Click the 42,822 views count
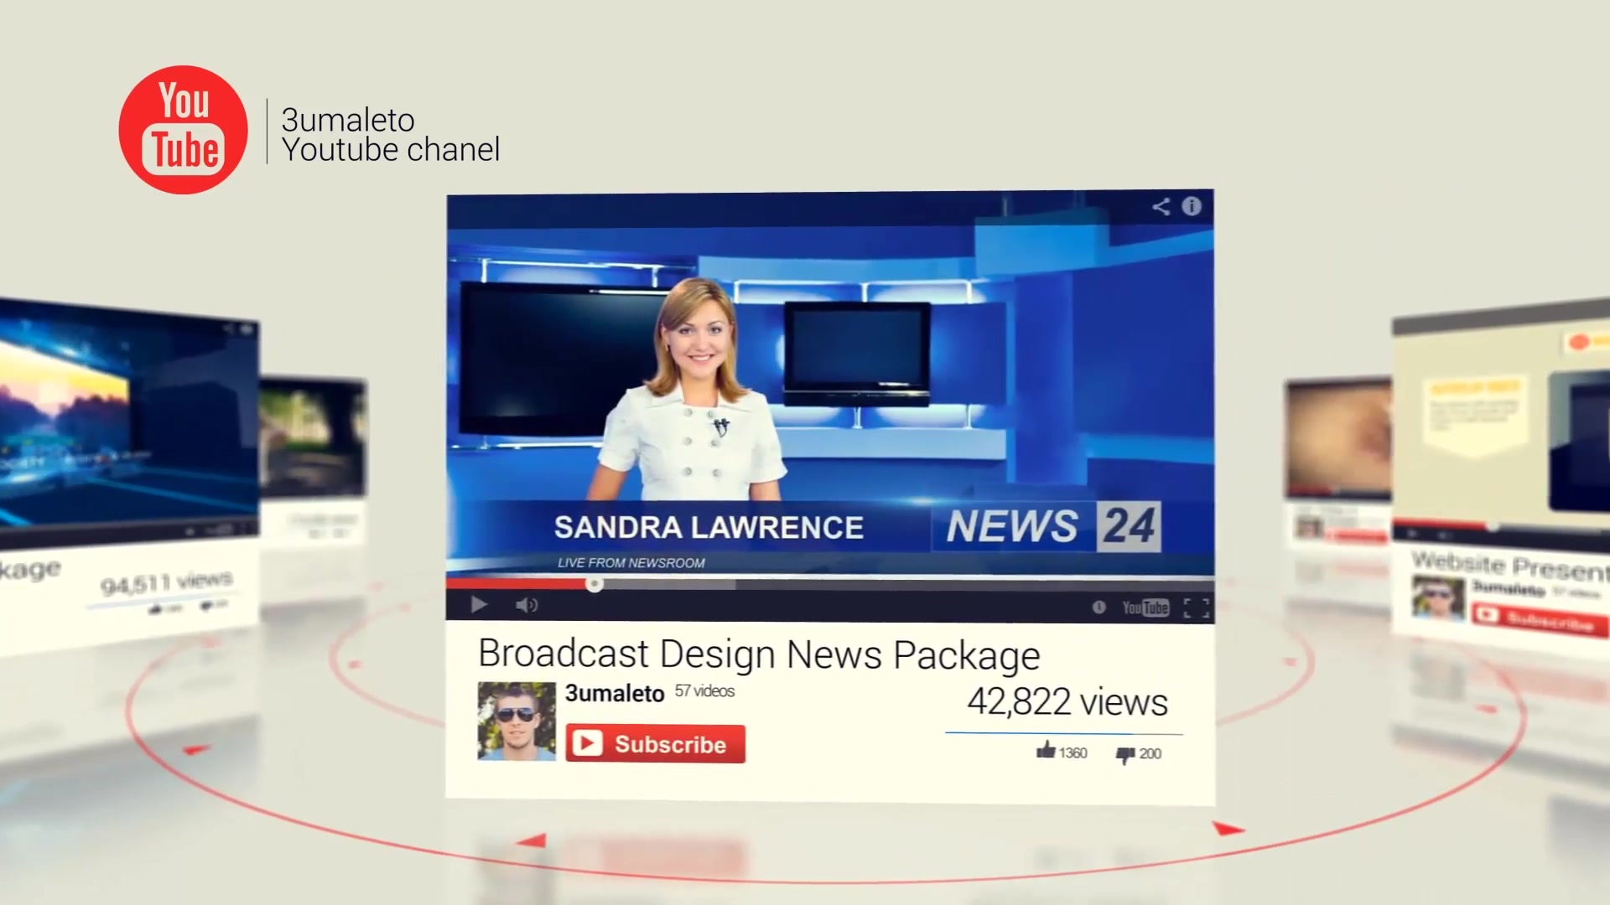This screenshot has width=1610, height=905. pyautogui.click(x=1067, y=702)
